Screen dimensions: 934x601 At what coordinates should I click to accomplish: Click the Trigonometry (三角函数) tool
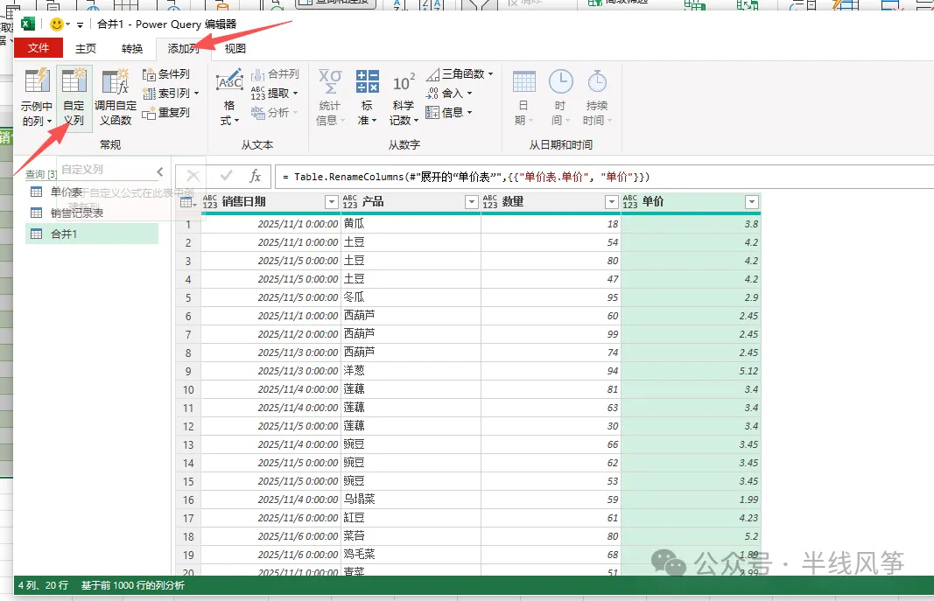[460, 74]
